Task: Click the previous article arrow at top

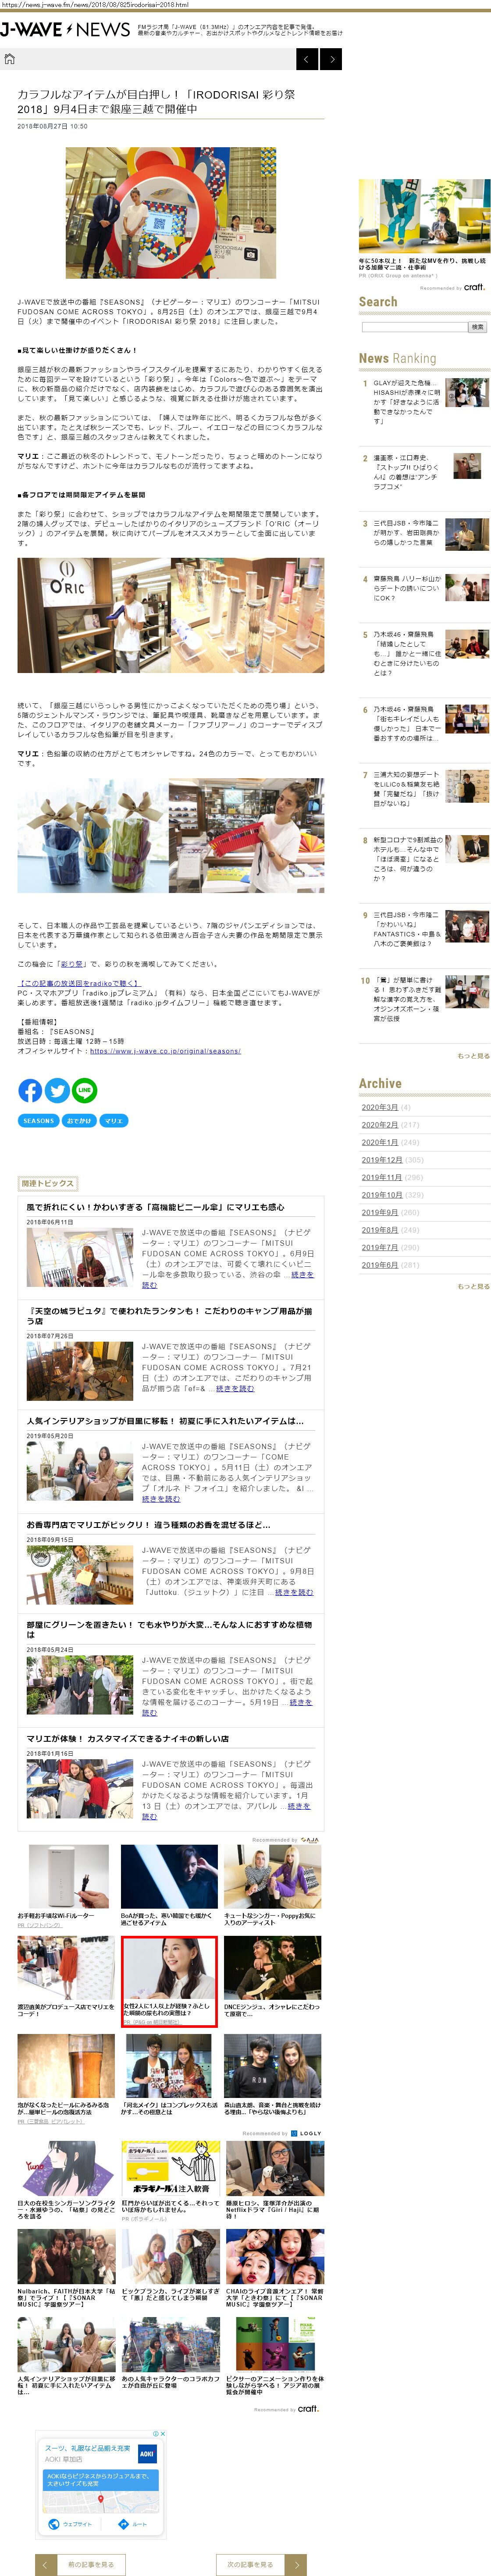Action: [x=307, y=59]
